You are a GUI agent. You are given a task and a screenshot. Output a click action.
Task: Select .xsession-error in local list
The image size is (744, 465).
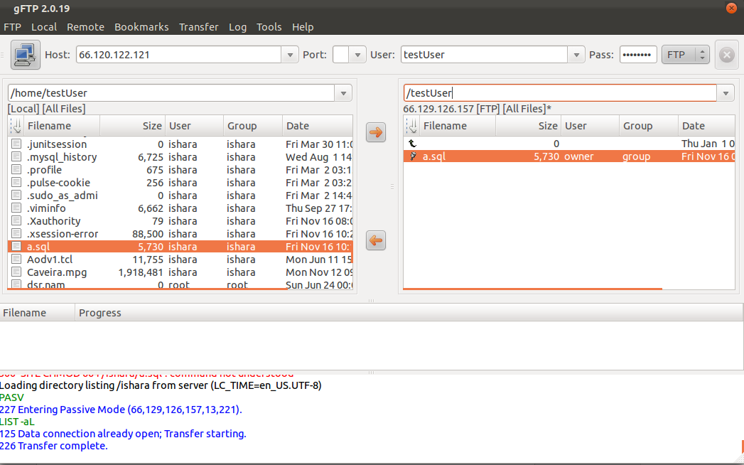click(x=180, y=234)
